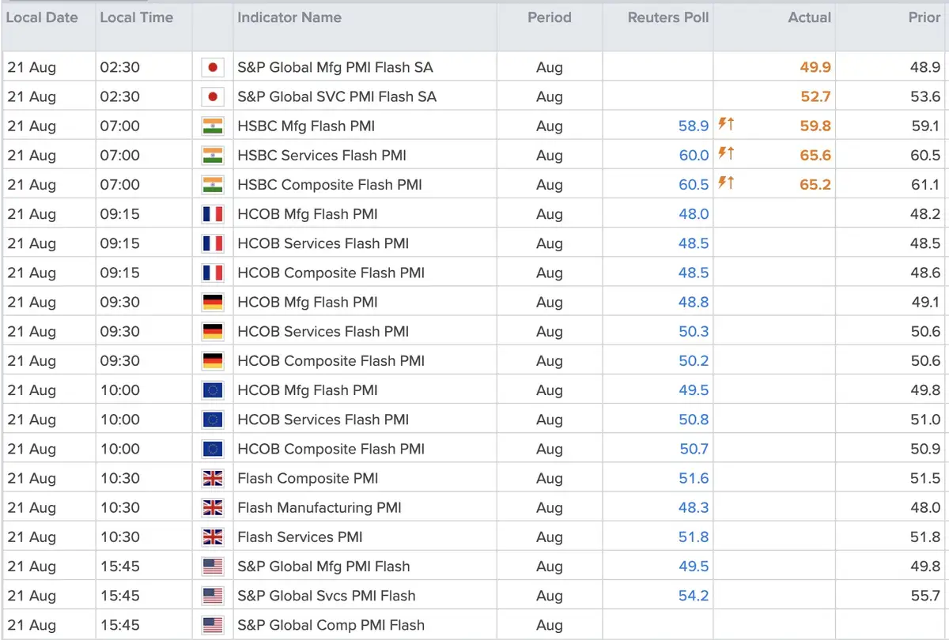The width and height of the screenshot is (949, 640).
Task: Sort by the Local Time column header
Action: (x=136, y=17)
